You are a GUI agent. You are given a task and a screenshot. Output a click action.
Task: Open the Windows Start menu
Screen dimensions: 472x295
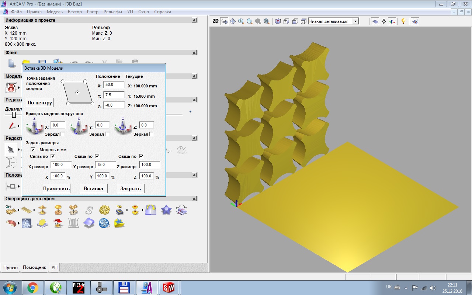10,288
